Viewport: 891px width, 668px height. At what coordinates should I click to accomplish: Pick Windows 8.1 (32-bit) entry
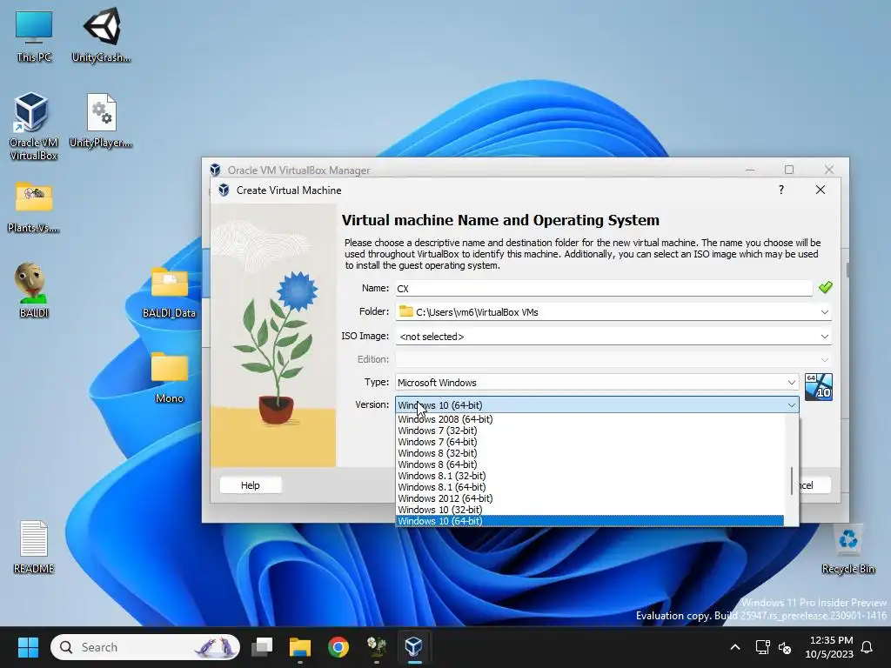[590, 476]
